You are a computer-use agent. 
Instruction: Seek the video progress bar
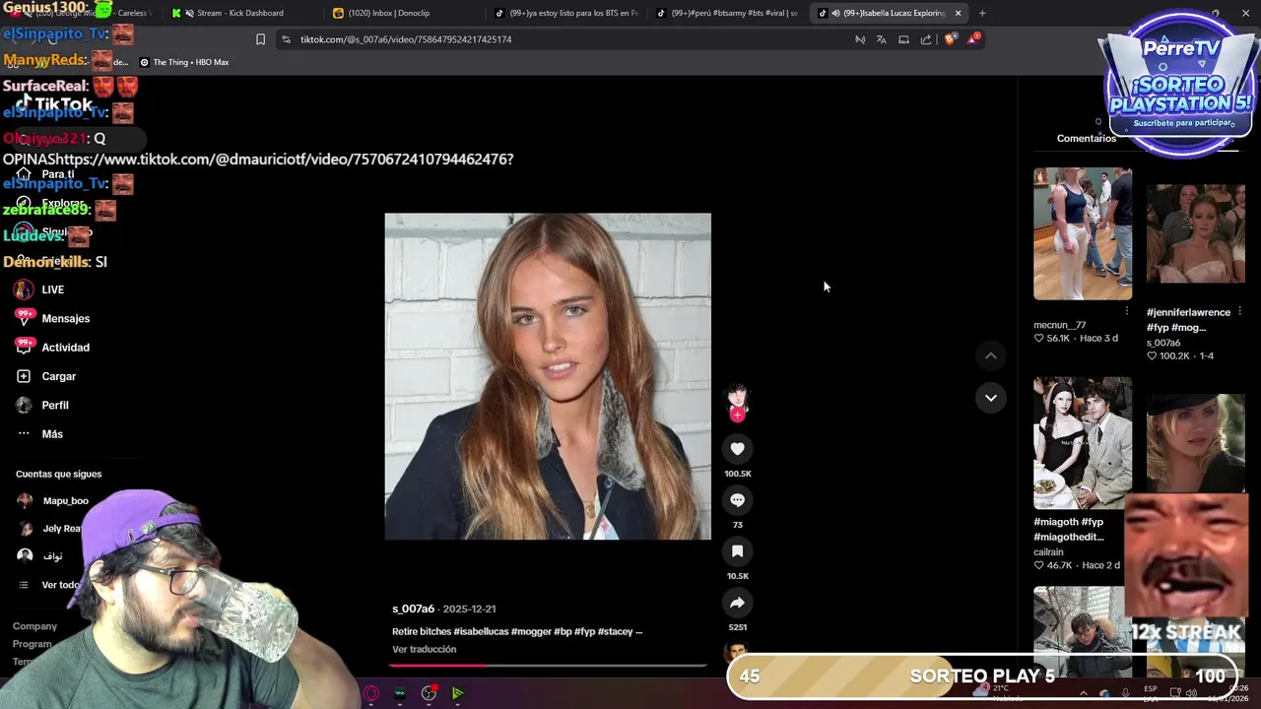[548, 666]
